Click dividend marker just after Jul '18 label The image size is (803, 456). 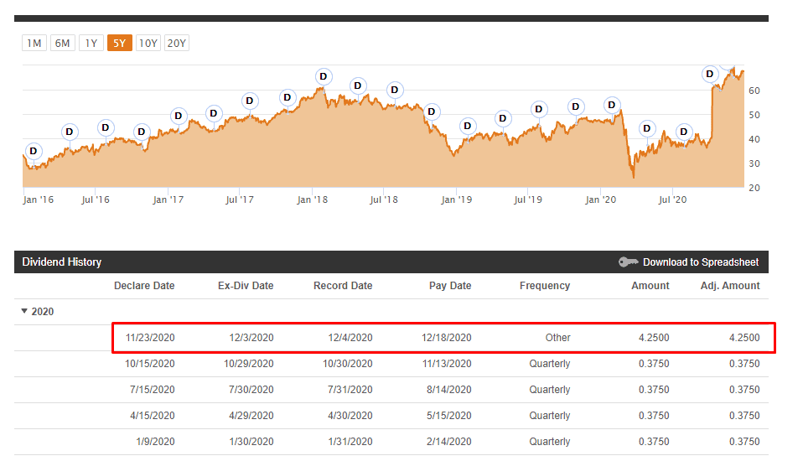[394, 91]
